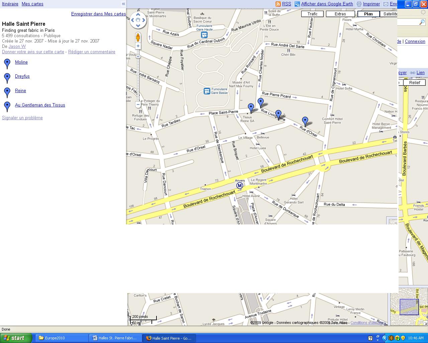Click the zoom slider handle

(138, 57)
